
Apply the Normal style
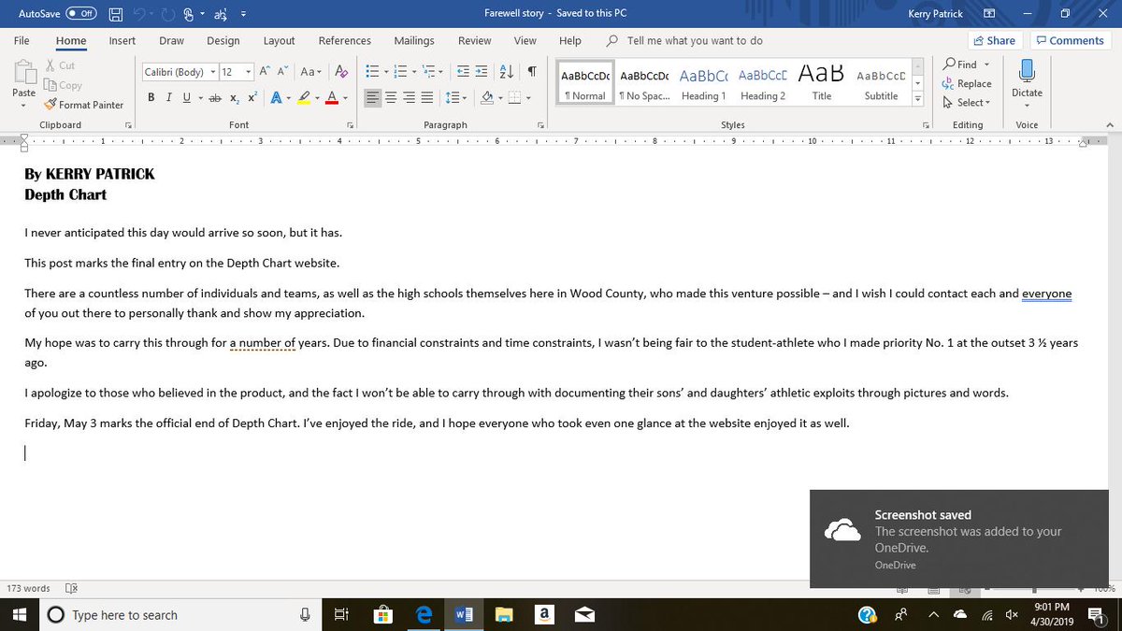point(585,84)
